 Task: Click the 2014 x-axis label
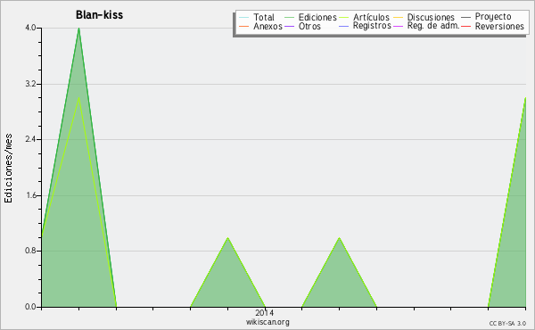[265, 312]
